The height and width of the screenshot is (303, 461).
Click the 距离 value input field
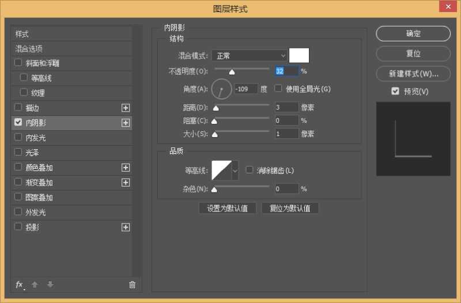[286, 107]
